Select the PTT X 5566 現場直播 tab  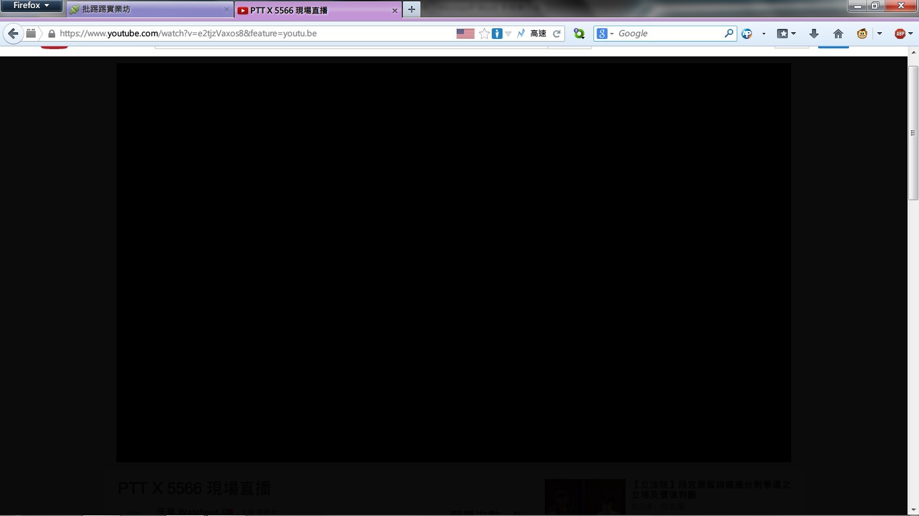[318, 10]
